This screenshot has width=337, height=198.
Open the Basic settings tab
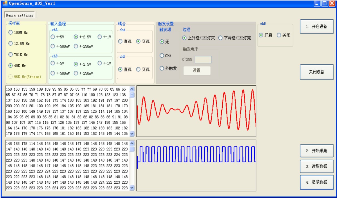[20, 15]
